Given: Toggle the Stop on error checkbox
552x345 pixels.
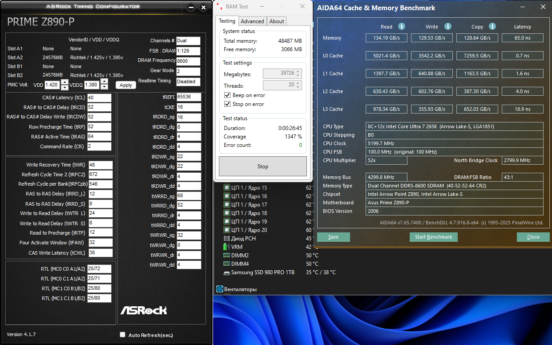Looking at the screenshot, I should [x=228, y=104].
